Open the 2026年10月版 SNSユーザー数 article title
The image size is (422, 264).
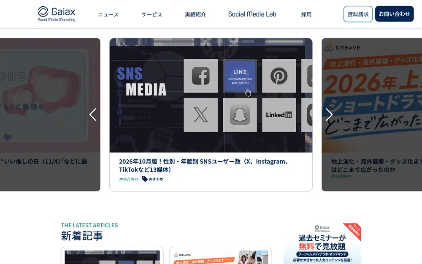click(204, 166)
